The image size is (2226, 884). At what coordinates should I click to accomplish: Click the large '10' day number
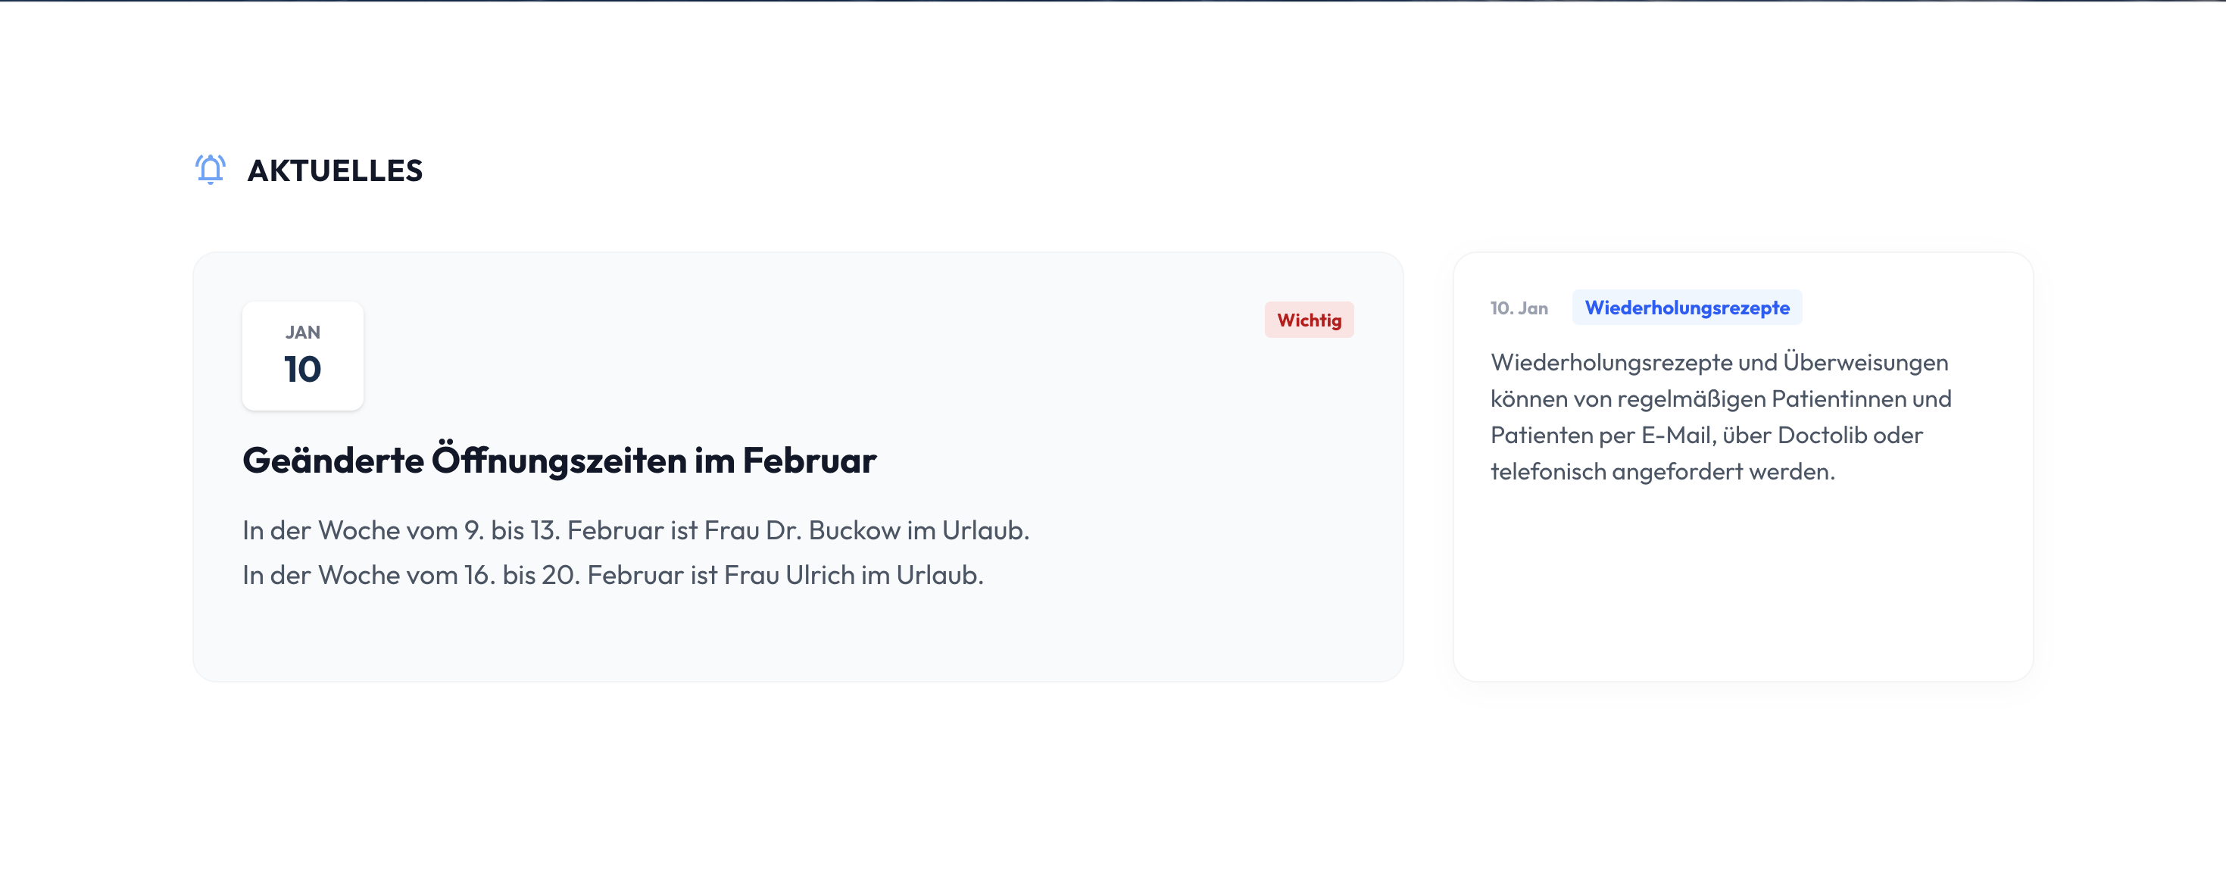click(x=302, y=370)
